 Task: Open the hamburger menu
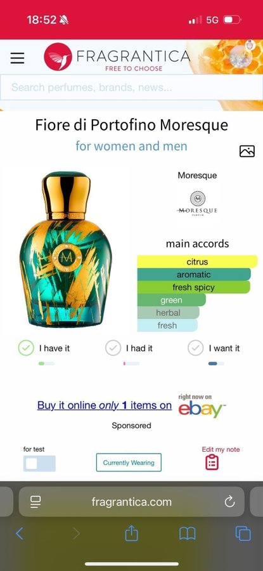(x=17, y=58)
